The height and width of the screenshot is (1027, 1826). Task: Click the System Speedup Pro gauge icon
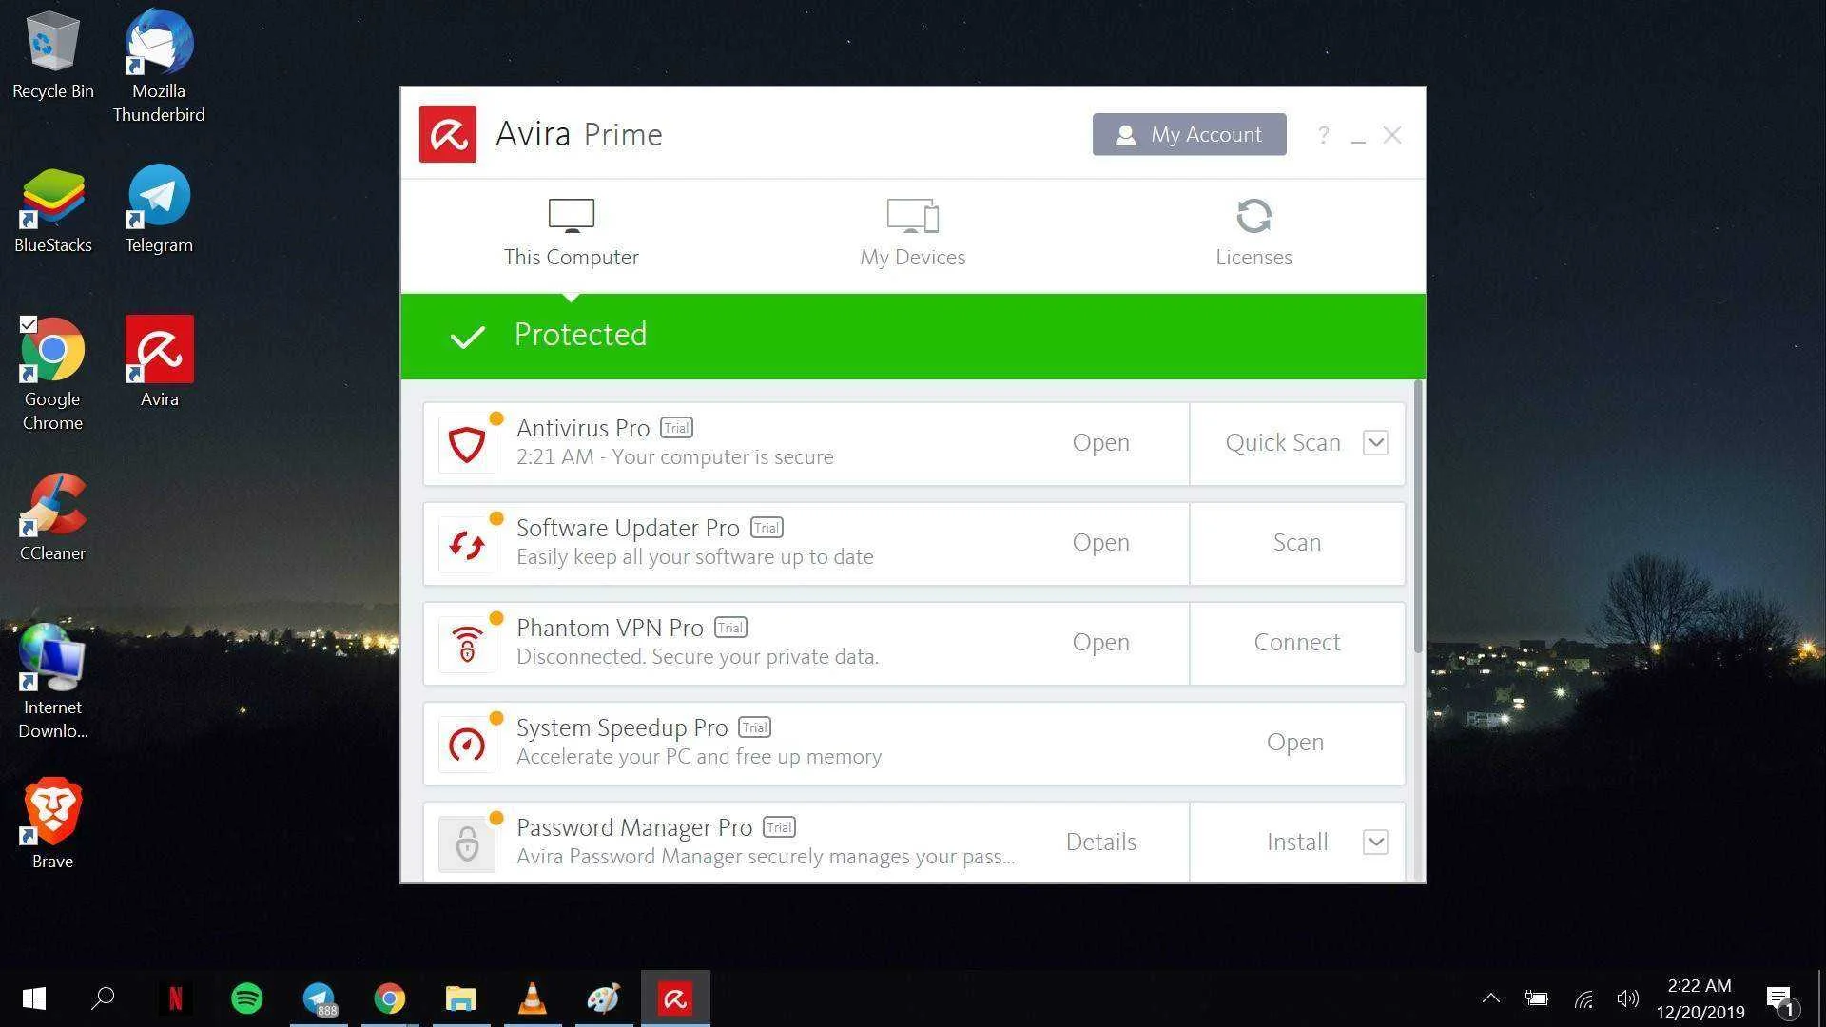click(x=467, y=744)
